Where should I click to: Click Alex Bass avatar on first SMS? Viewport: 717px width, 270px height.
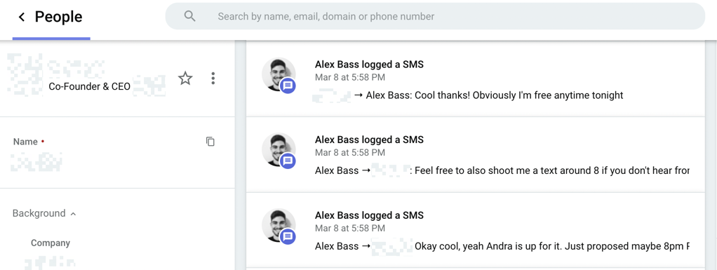pos(279,74)
